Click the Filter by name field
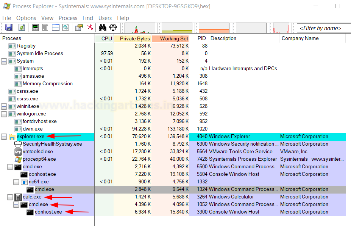This screenshot has height=226, width=351. click(324, 28)
